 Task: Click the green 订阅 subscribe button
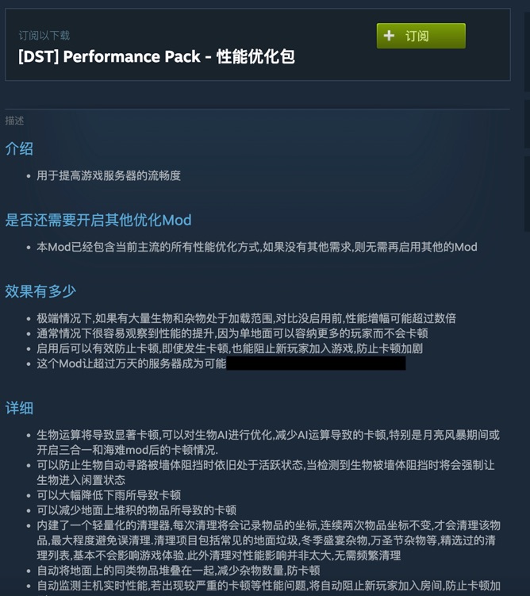(x=421, y=36)
